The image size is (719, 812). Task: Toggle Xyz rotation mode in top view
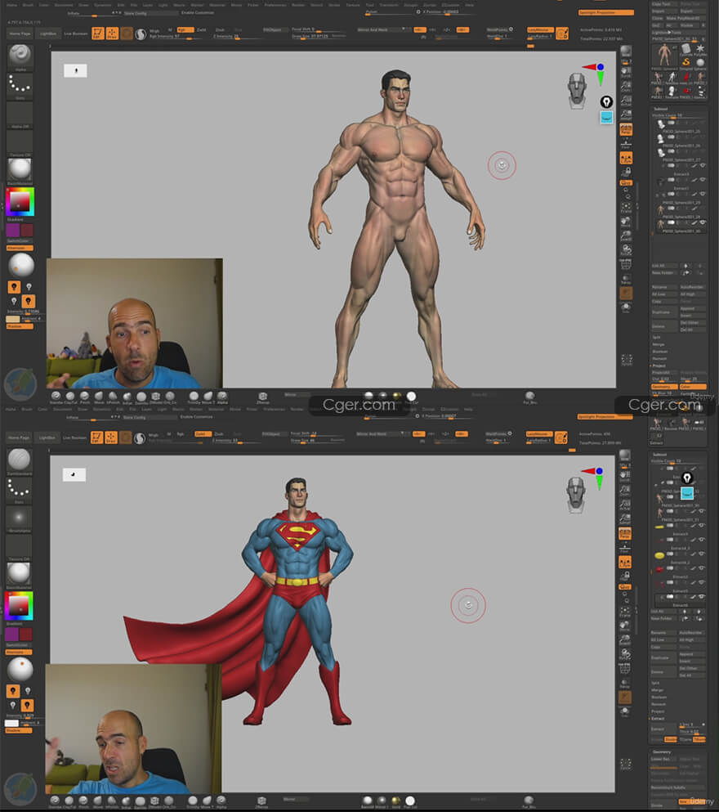click(626, 183)
